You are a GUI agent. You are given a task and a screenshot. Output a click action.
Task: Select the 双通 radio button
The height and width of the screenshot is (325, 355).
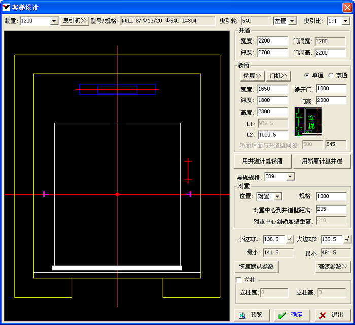331,75
